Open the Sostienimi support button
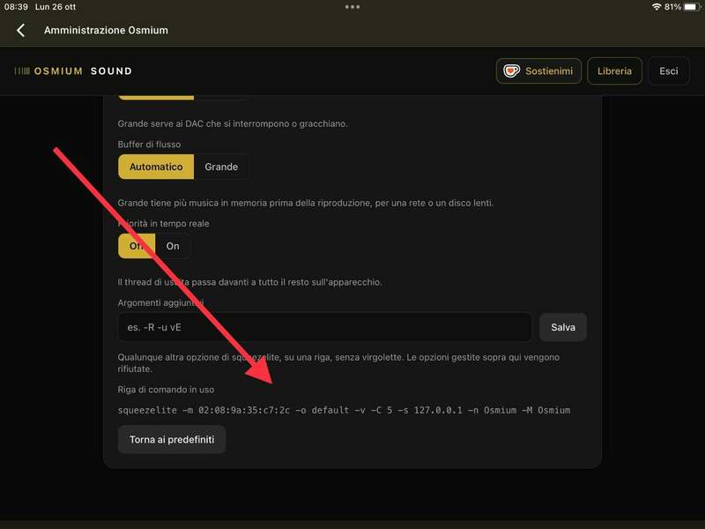Viewport: 705px width, 529px height. coord(538,71)
